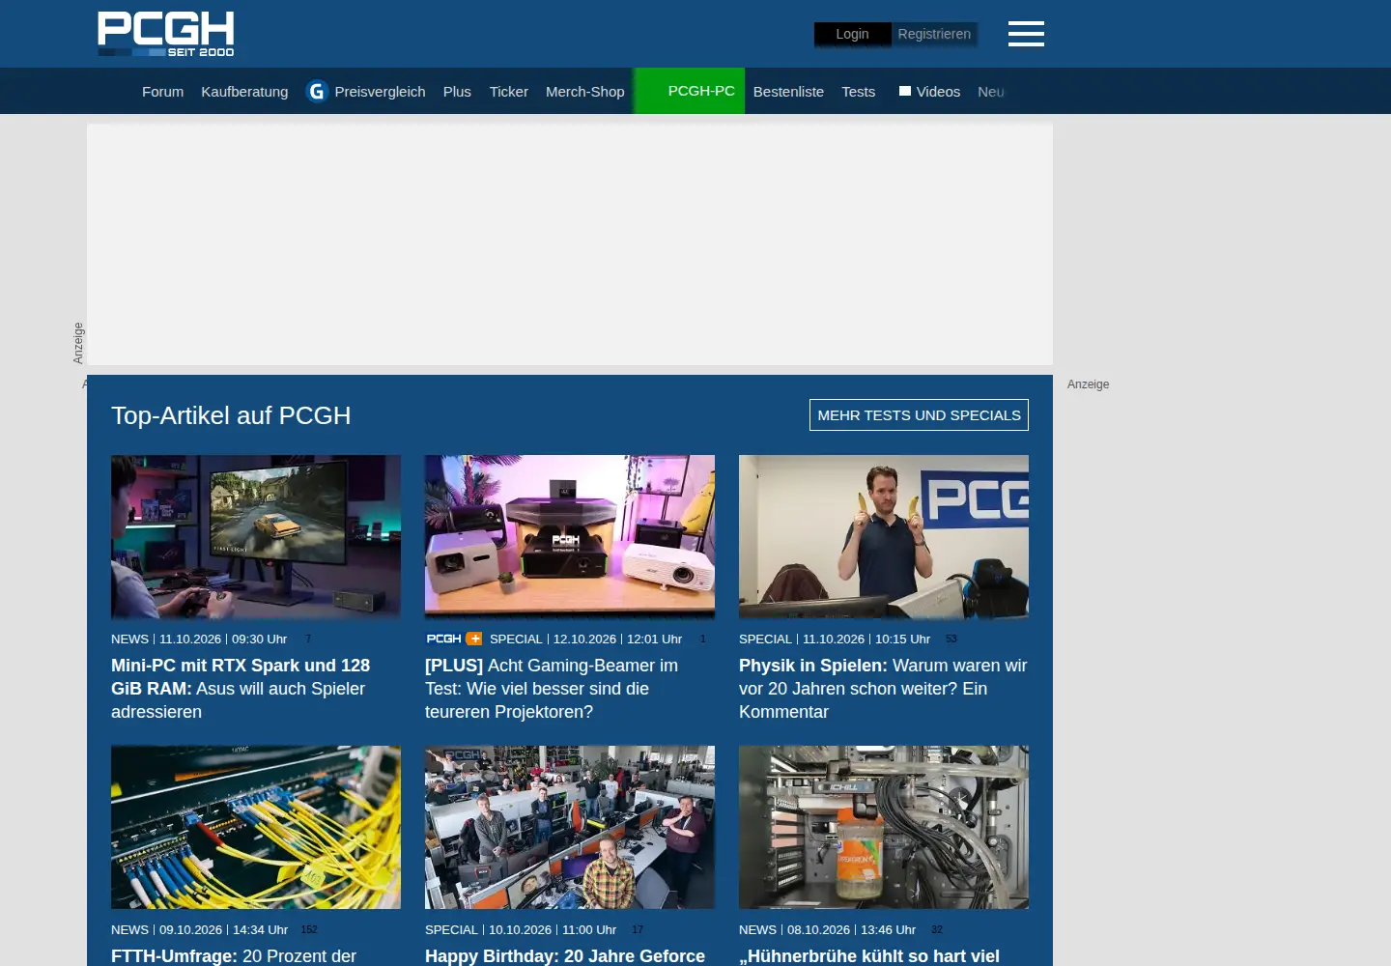Click the Login button
This screenshot has height=966, width=1391.
(852, 34)
